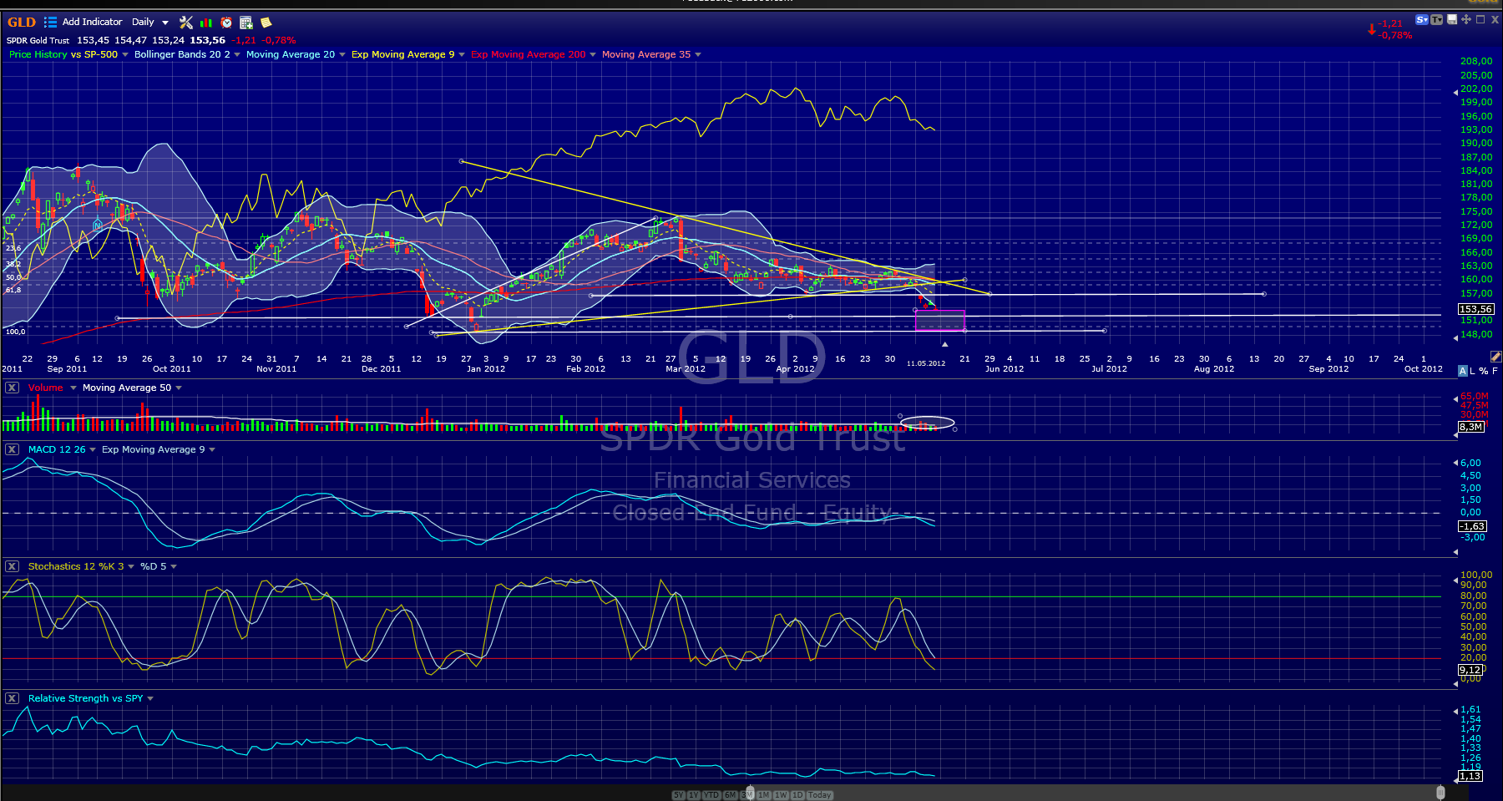
Task: Expand Moving Average 20 dropdown arrow
Action: (342, 55)
